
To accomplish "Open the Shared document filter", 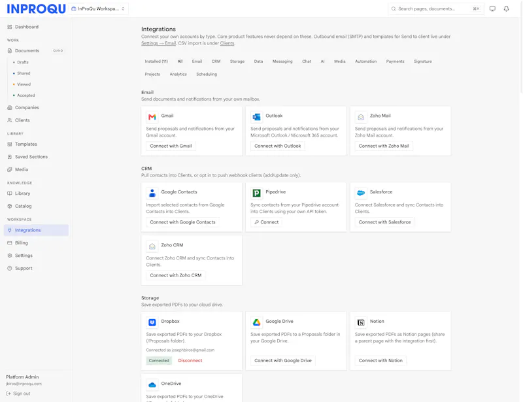I will point(24,73).
